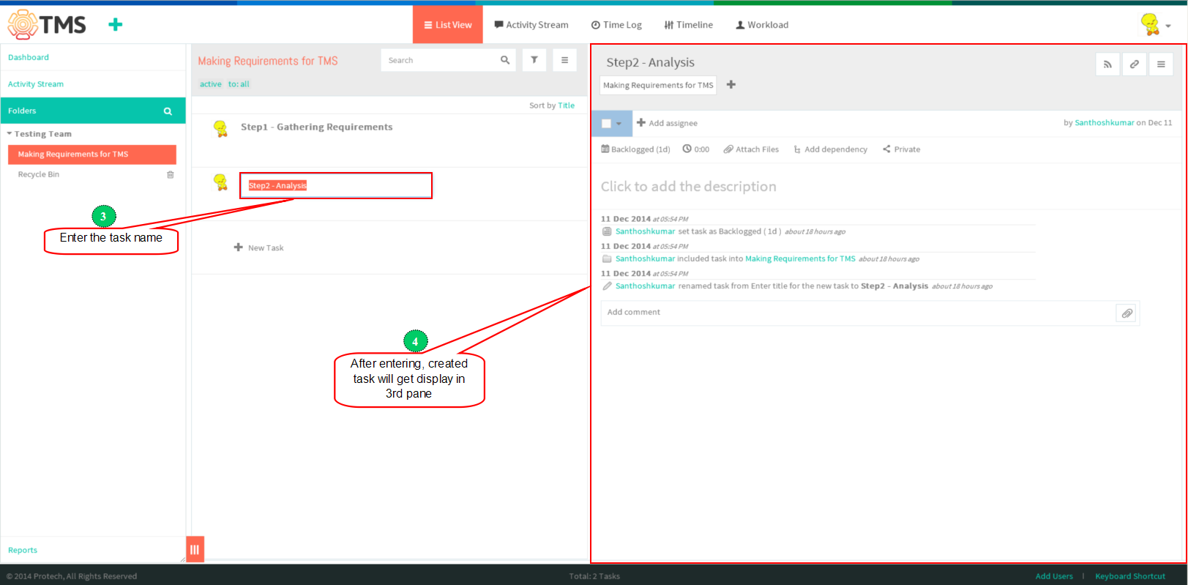Click the orange pane resize handle
The image size is (1188, 585).
pos(195,549)
